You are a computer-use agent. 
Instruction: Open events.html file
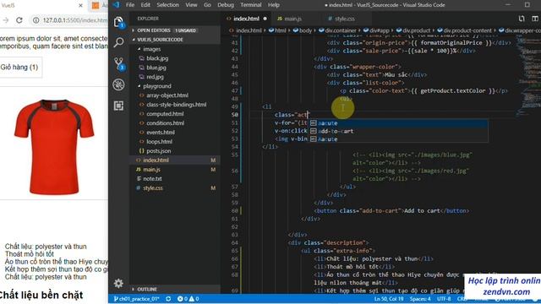161,133
